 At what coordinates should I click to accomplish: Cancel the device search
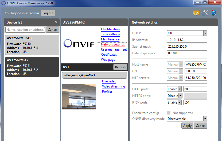(x=53, y=30)
